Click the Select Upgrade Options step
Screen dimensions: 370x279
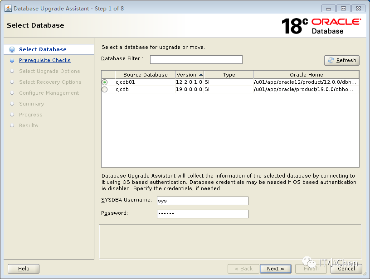point(49,71)
